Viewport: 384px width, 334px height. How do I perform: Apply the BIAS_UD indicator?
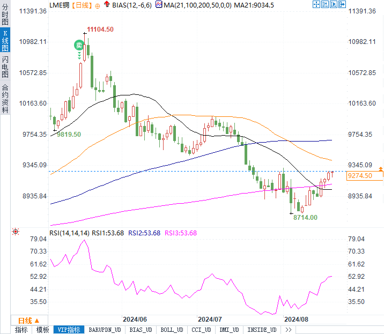tap(141, 330)
